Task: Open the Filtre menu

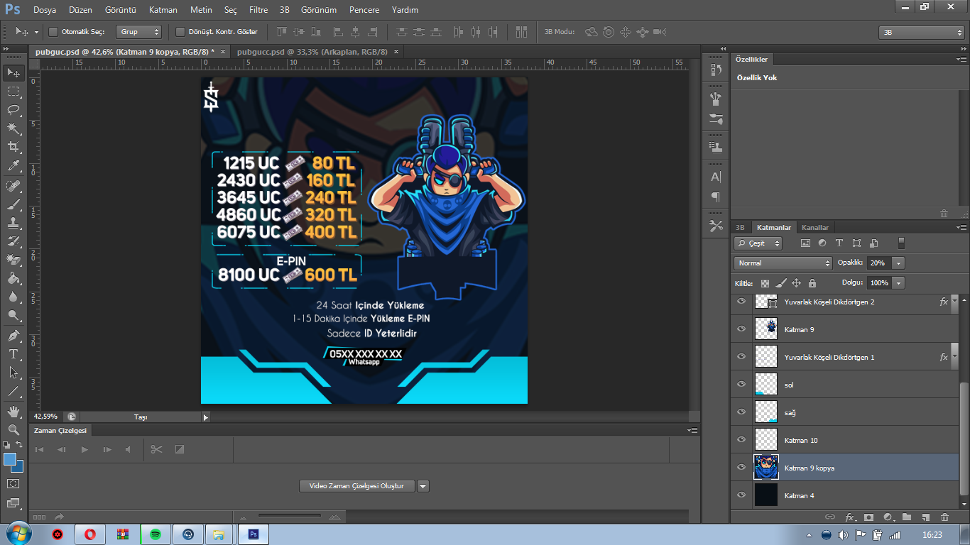Action: coord(258,11)
